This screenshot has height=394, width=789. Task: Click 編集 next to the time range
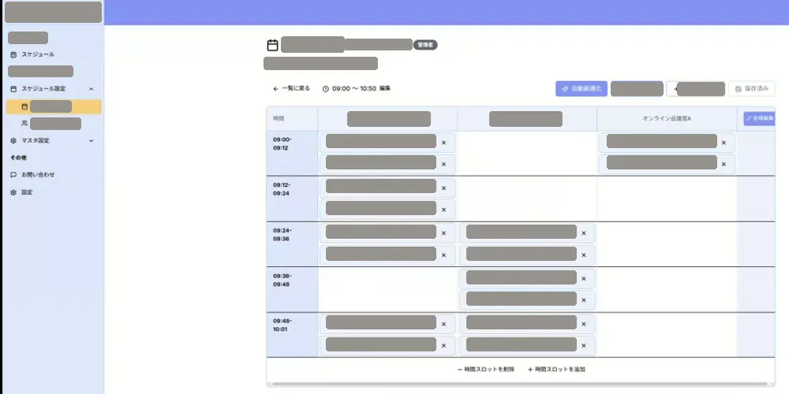[x=385, y=88]
